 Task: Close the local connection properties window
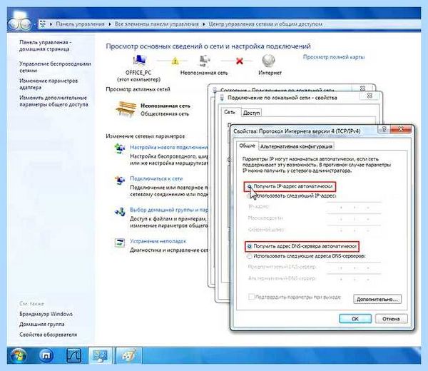point(370,96)
